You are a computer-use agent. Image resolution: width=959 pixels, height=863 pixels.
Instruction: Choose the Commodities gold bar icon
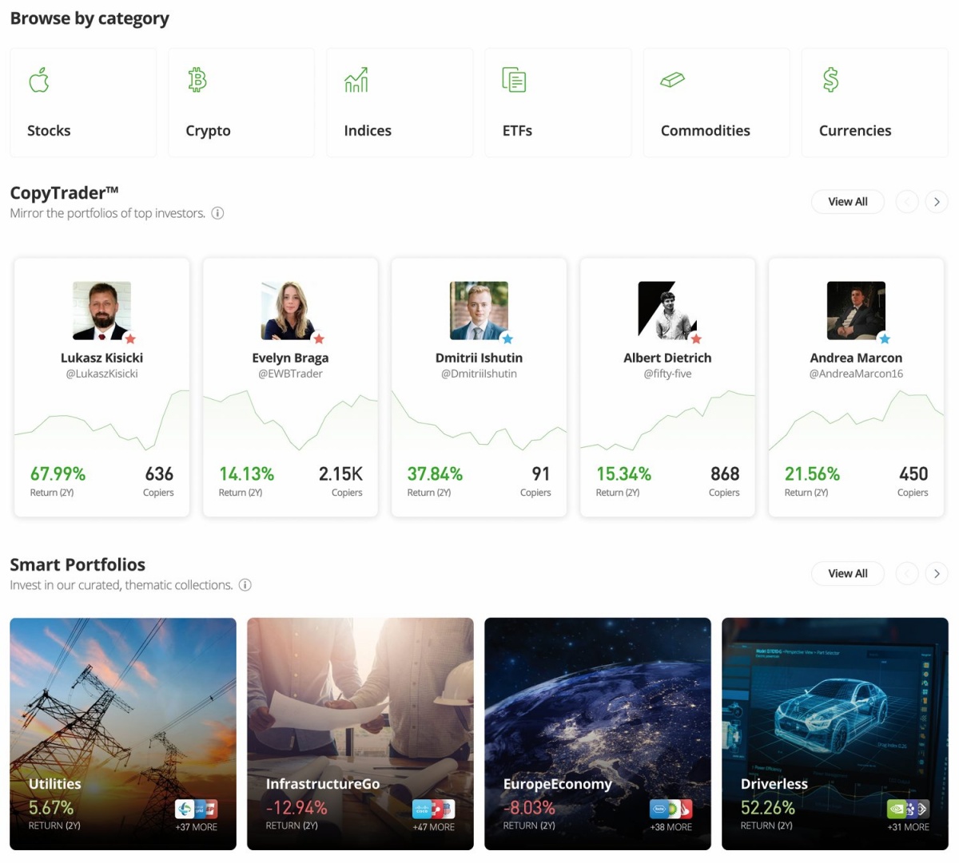click(672, 80)
